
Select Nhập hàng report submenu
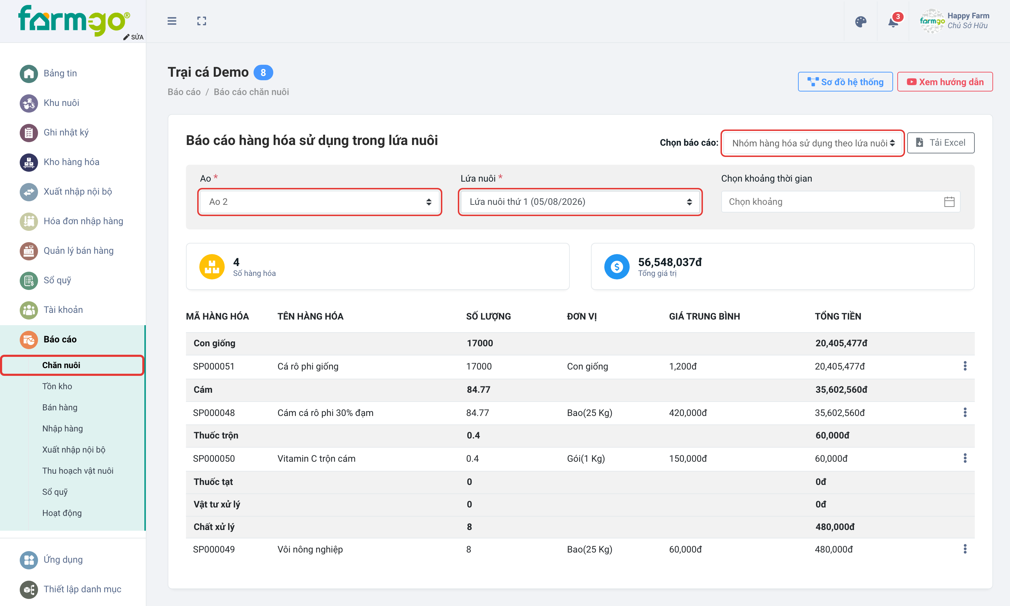click(x=63, y=428)
